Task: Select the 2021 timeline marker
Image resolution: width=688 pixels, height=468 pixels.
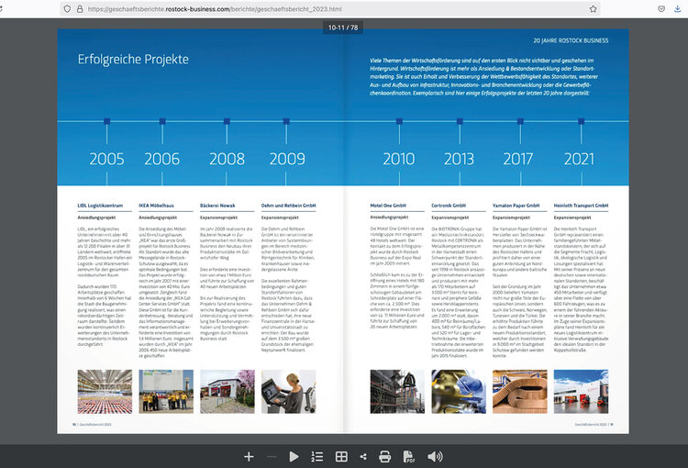Action: click(x=582, y=121)
